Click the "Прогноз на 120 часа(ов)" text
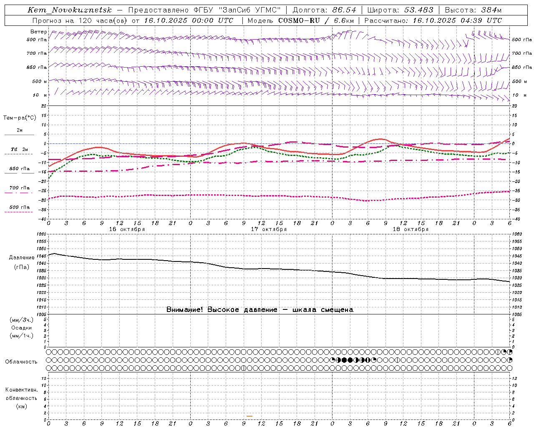Image resolution: width=534 pixels, height=427 pixels. 80,20
